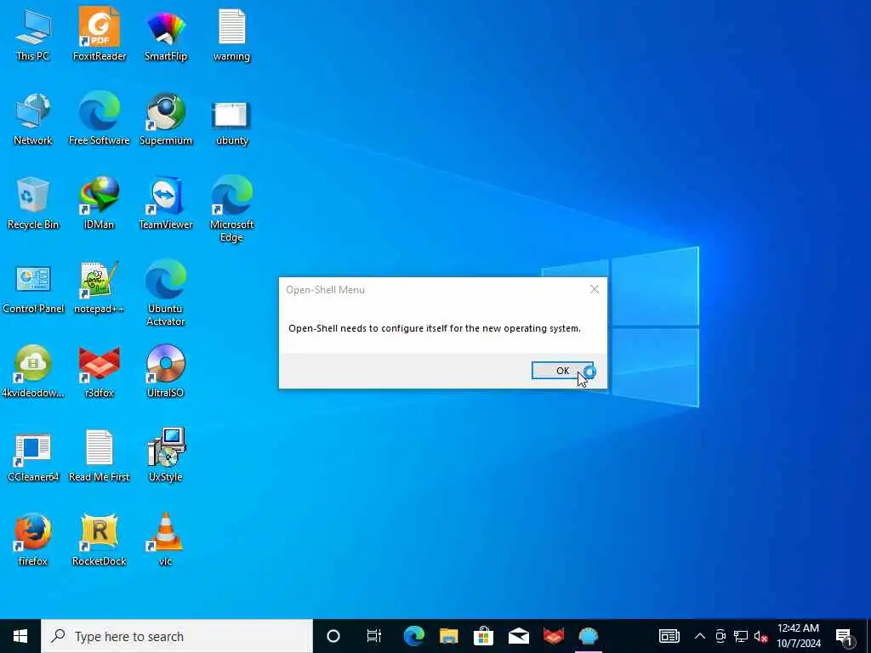Select the UltraISO disc icon
The width and height of the screenshot is (871, 653).
(x=166, y=371)
